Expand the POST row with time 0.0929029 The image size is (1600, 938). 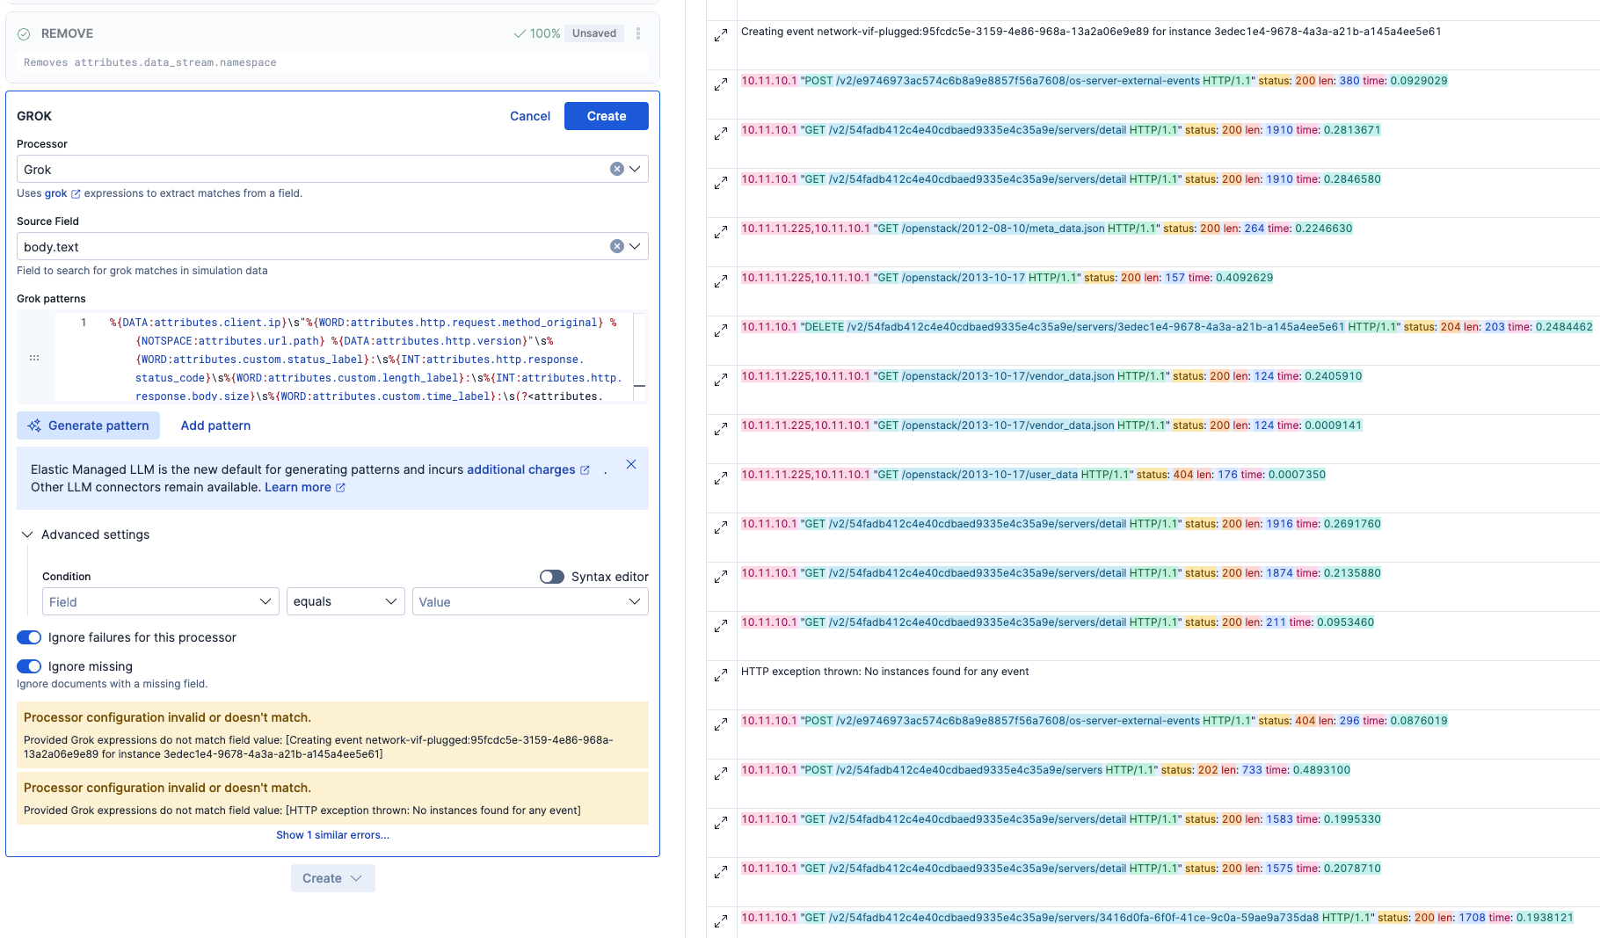click(721, 84)
